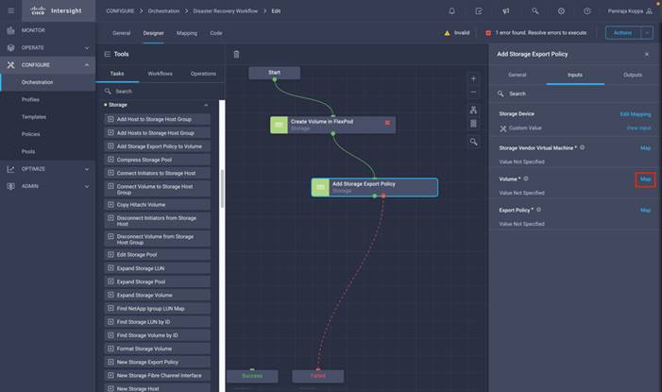Screen dimensions: 662x392
Task: Switch to the General workflow tab
Action: click(121, 33)
